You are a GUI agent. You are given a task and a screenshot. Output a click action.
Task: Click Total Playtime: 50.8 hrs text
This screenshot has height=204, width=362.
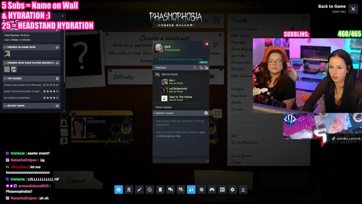point(17,35)
